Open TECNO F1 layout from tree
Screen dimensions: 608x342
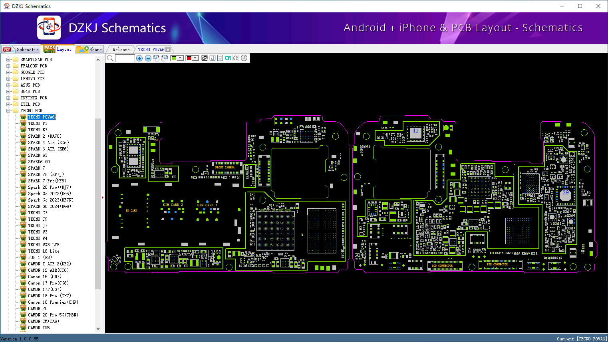click(38, 123)
